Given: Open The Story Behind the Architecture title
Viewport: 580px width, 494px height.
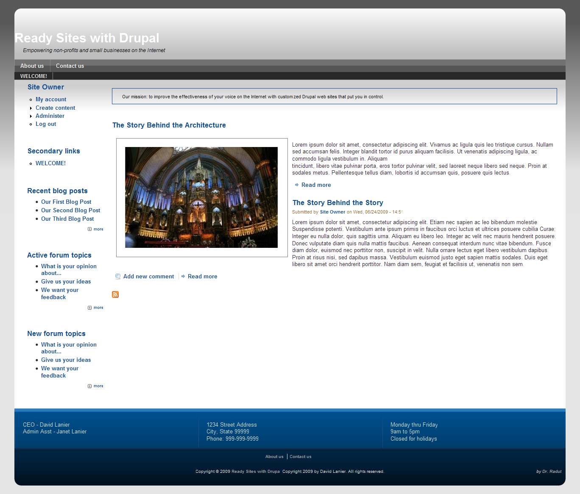Looking at the screenshot, I should click(169, 125).
